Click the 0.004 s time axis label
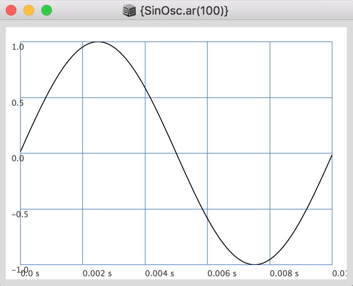The height and width of the screenshot is (286, 353). point(159,273)
